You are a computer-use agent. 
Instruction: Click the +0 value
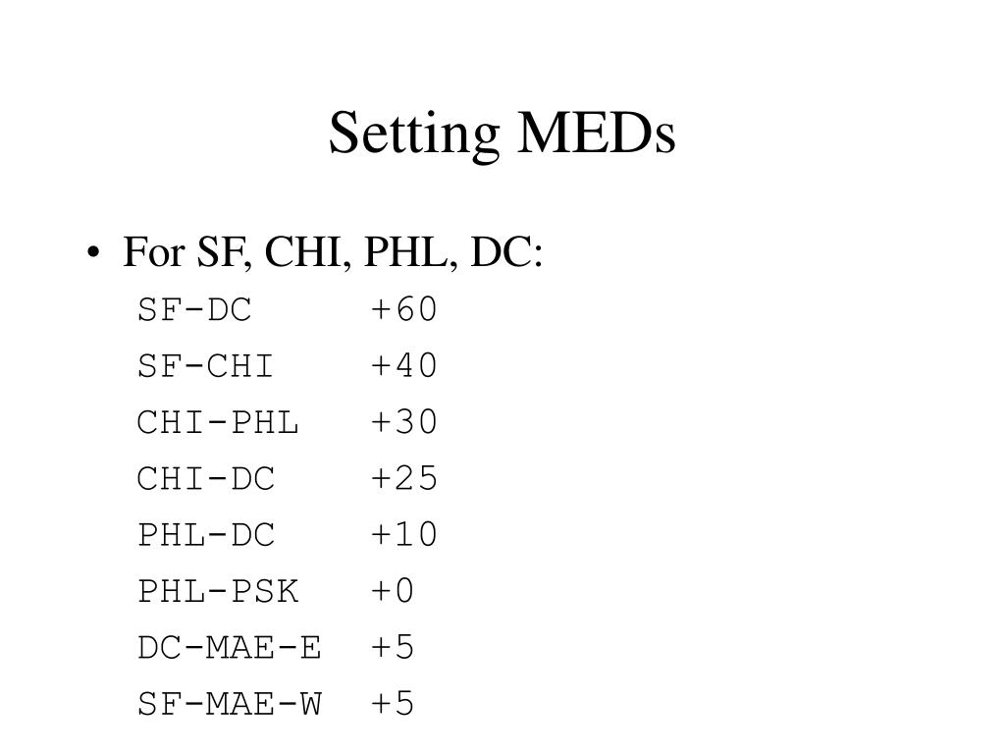pyautogui.click(x=393, y=590)
